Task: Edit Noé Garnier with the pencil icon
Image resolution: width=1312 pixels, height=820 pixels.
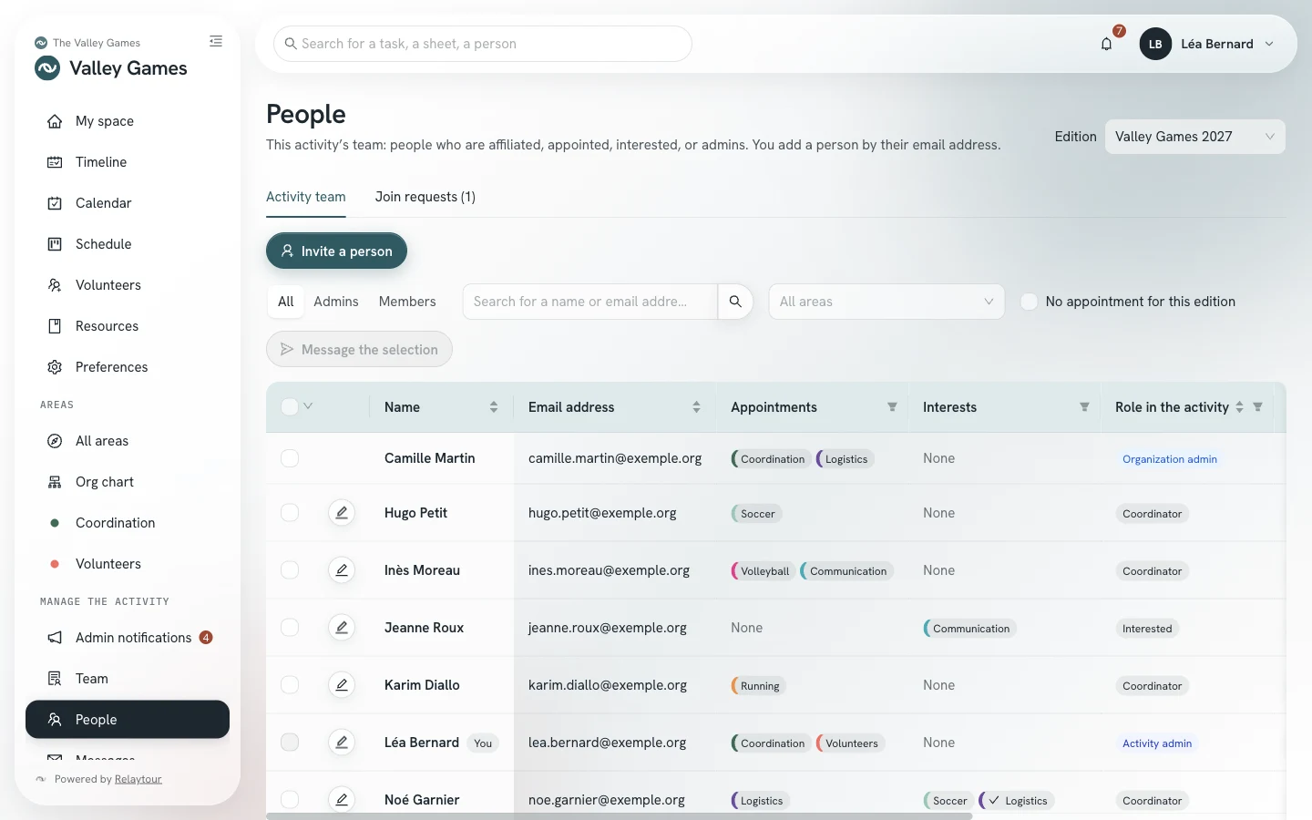Action: (342, 800)
